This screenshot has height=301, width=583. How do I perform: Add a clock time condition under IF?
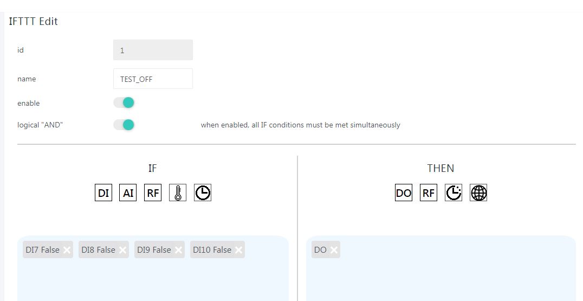point(203,193)
